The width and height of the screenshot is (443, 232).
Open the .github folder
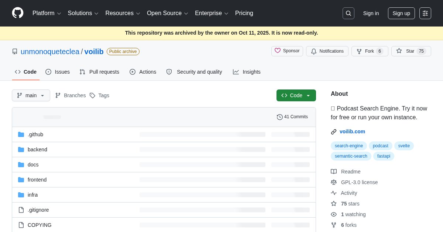tap(35, 134)
